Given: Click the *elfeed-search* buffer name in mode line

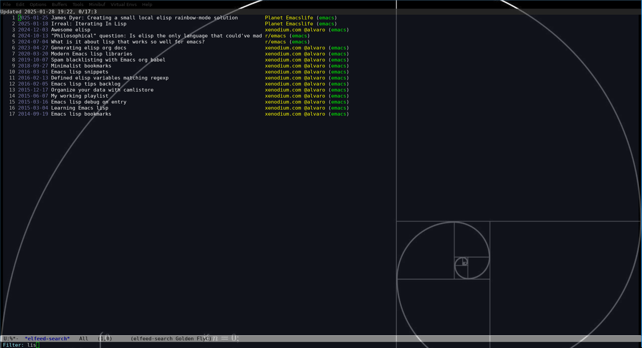Looking at the screenshot, I should pyautogui.click(x=47, y=339).
